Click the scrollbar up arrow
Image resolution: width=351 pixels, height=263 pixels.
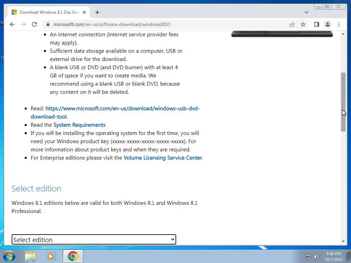(343, 34)
